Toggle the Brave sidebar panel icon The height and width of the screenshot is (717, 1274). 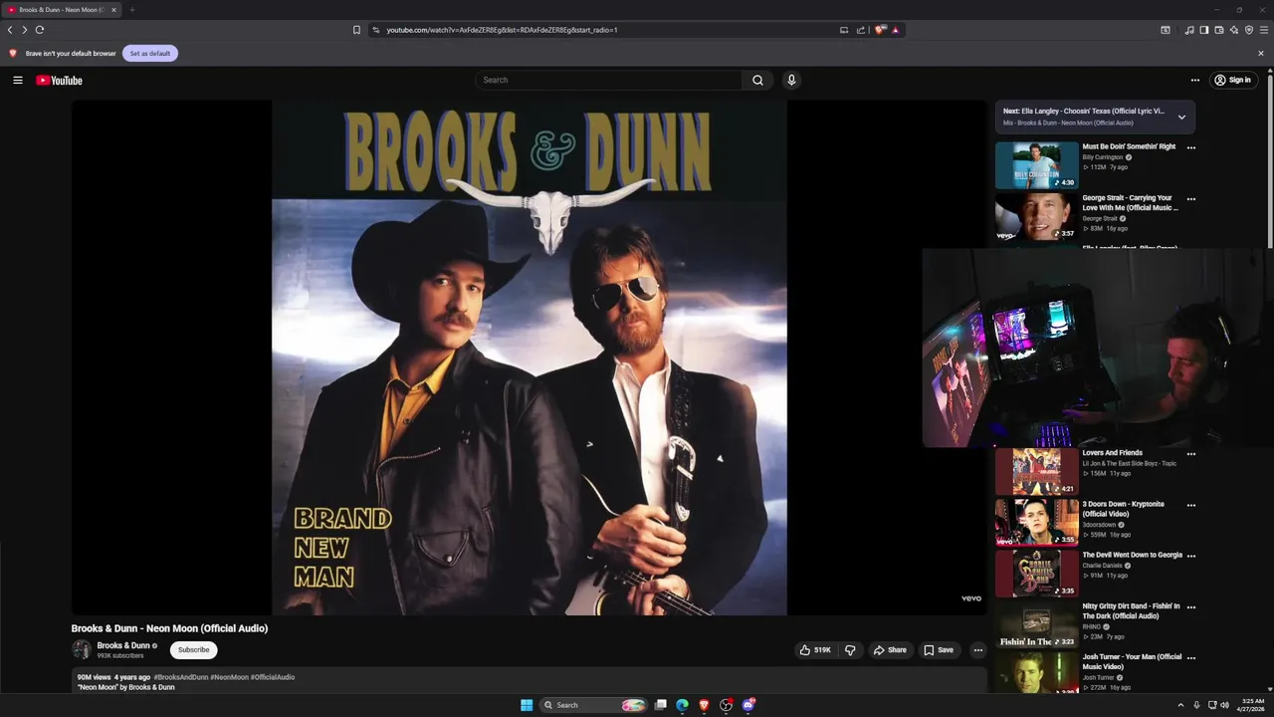(x=1203, y=30)
